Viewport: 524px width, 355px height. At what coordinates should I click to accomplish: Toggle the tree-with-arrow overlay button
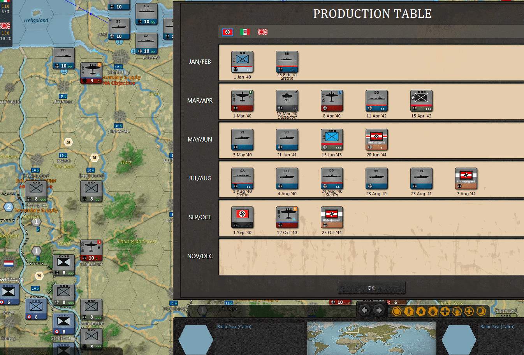[x=433, y=311]
